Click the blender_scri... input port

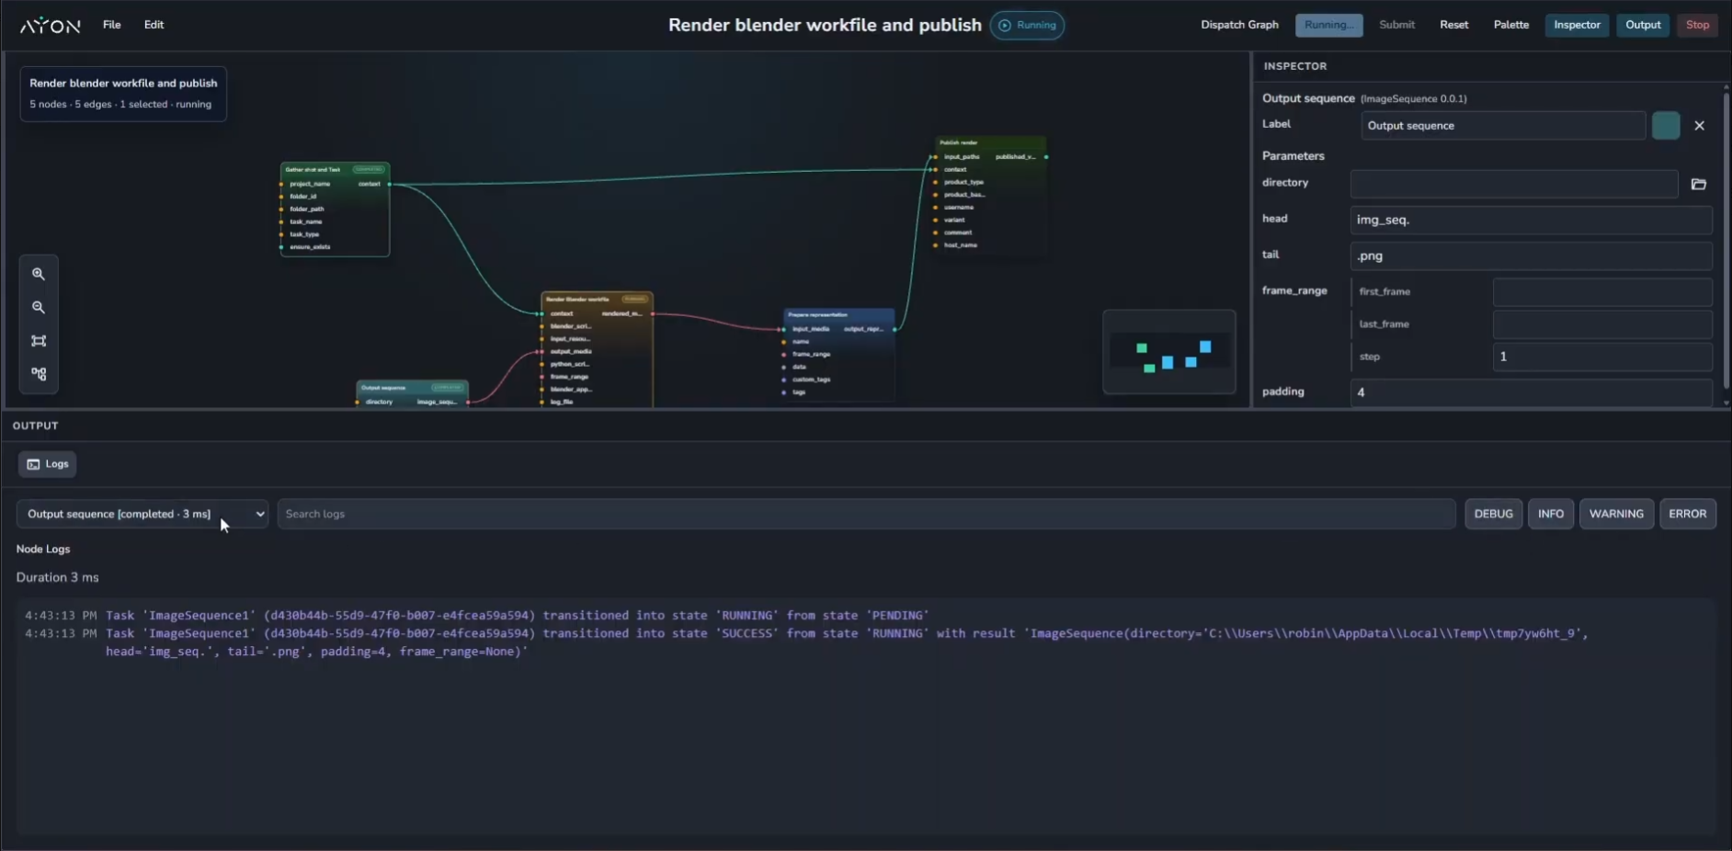pyautogui.click(x=541, y=326)
